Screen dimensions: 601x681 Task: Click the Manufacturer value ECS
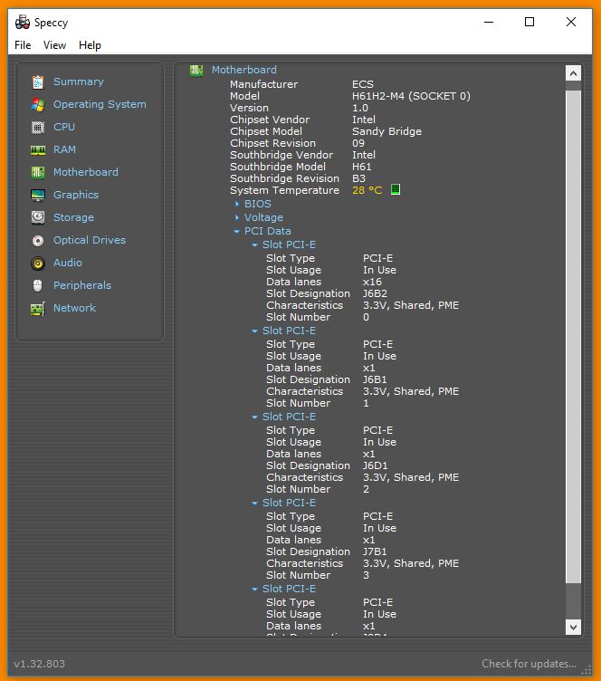(x=363, y=84)
